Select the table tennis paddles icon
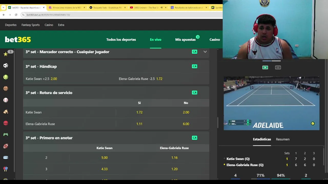Screen dimensions: 328x184 [6, 169]
